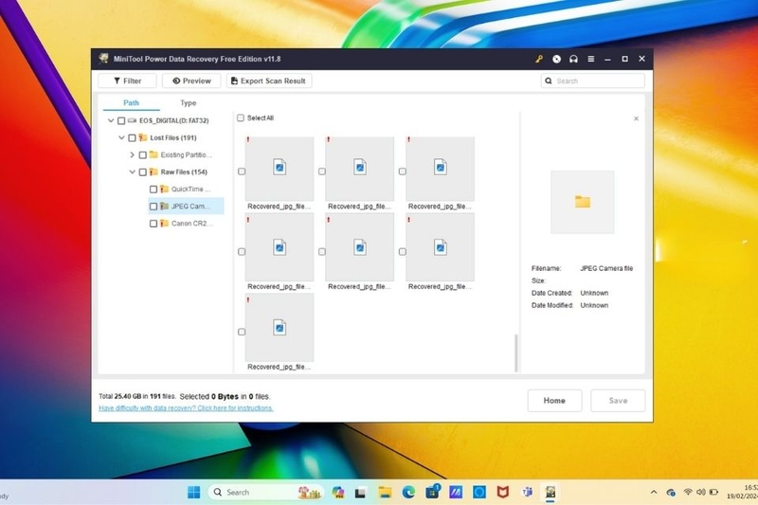
Task: Click the 'Date Created: Unknown' entry
Action: [570, 293]
